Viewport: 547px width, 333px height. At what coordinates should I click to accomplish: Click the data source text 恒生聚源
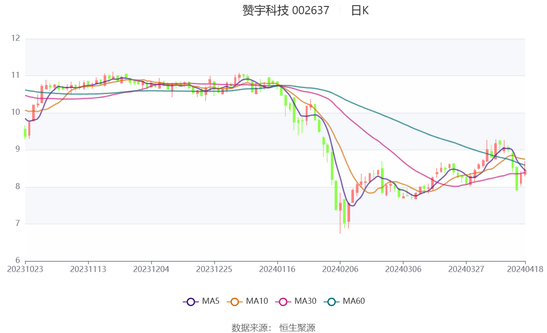click(x=297, y=328)
